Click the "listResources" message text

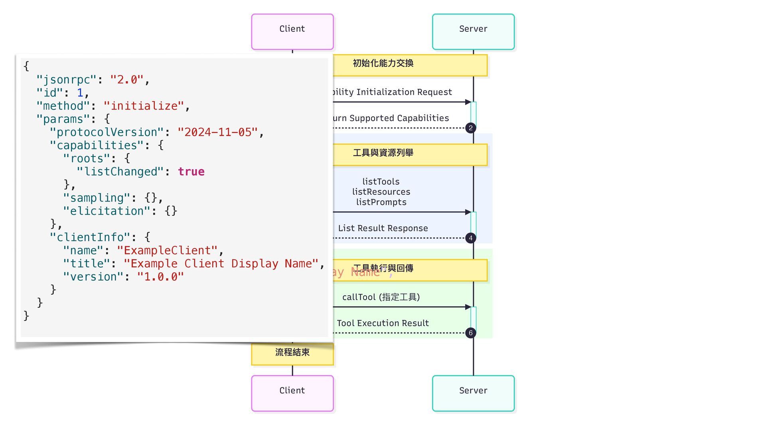click(x=381, y=192)
